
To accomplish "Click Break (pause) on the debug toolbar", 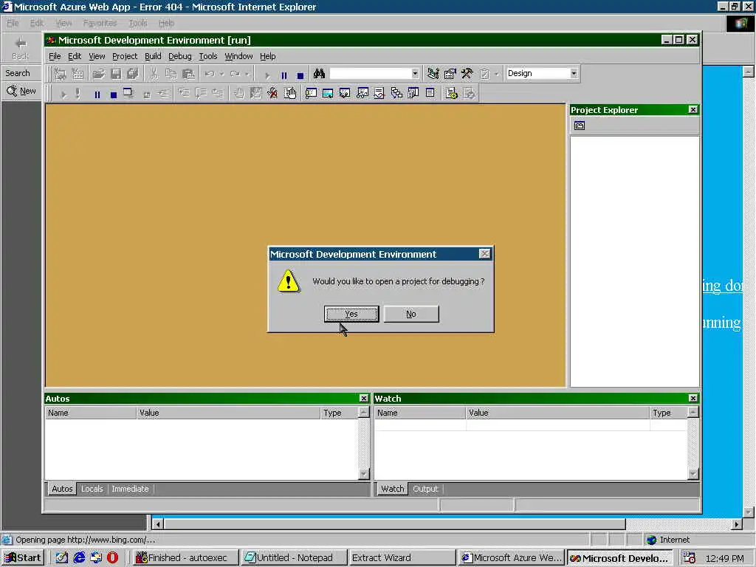I will 97,94.
